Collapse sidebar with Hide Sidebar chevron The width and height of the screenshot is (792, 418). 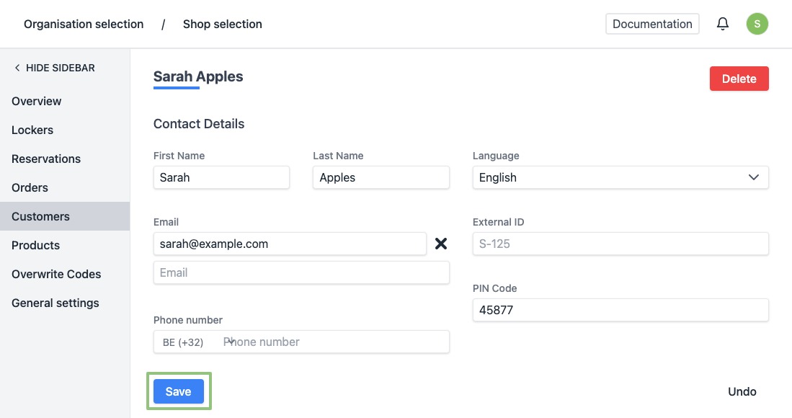(x=17, y=68)
